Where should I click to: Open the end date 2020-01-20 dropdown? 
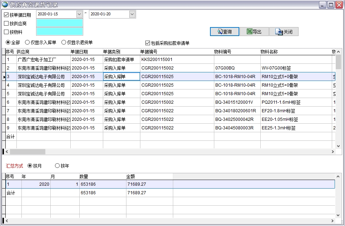[132, 14]
